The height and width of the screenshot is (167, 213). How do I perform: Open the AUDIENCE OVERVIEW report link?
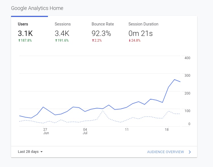tap(165, 152)
